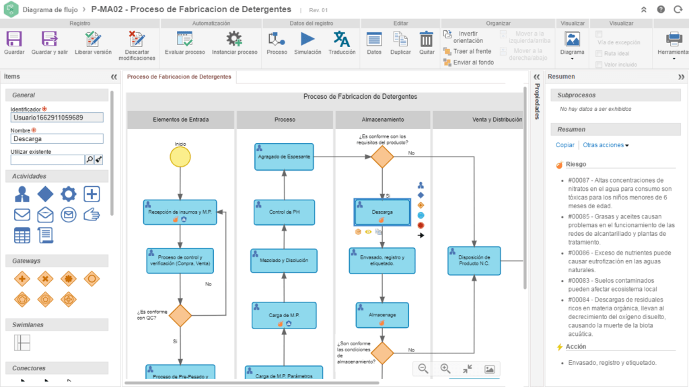Click the Copiar link

[565, 145]
